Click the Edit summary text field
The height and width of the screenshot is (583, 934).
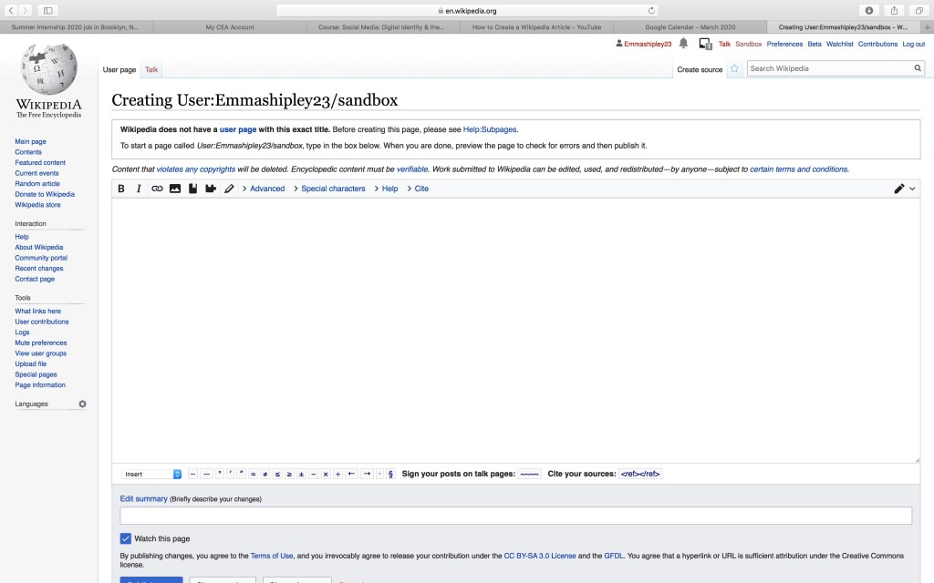(x=515, y=516)
